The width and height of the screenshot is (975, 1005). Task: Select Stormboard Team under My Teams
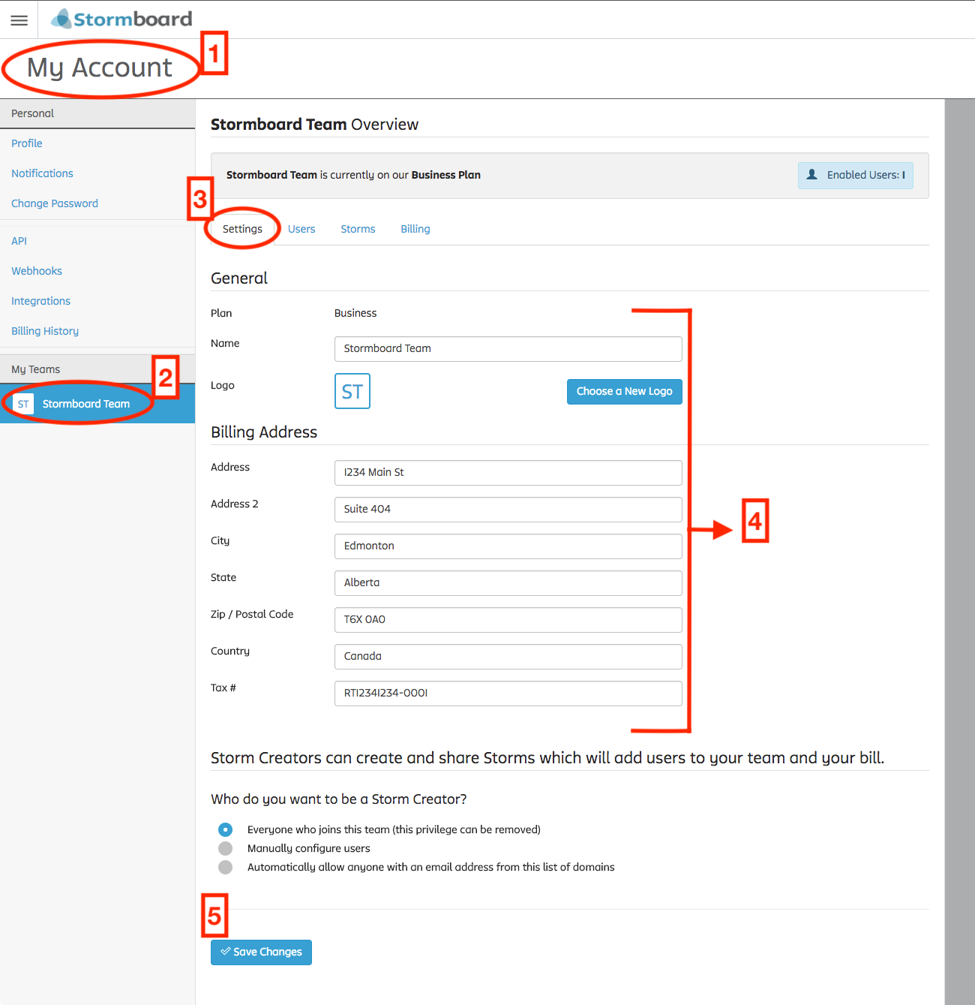click(97, 404)
